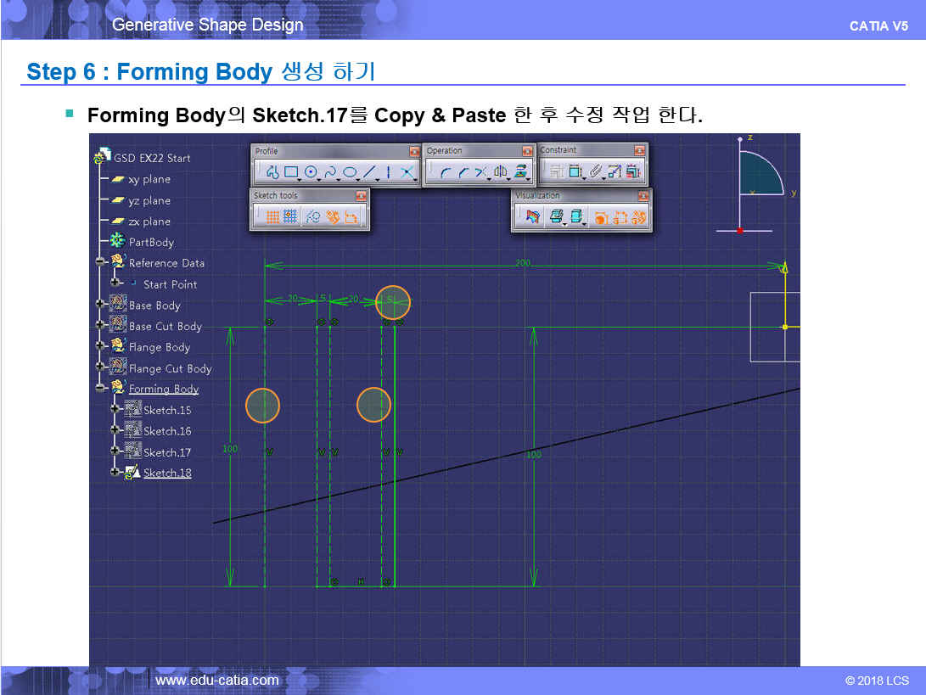This screenshot has height=695, width=926.
Task: Activate the Corner tool in Operation toolbar
Action: (x=444, y=172)
